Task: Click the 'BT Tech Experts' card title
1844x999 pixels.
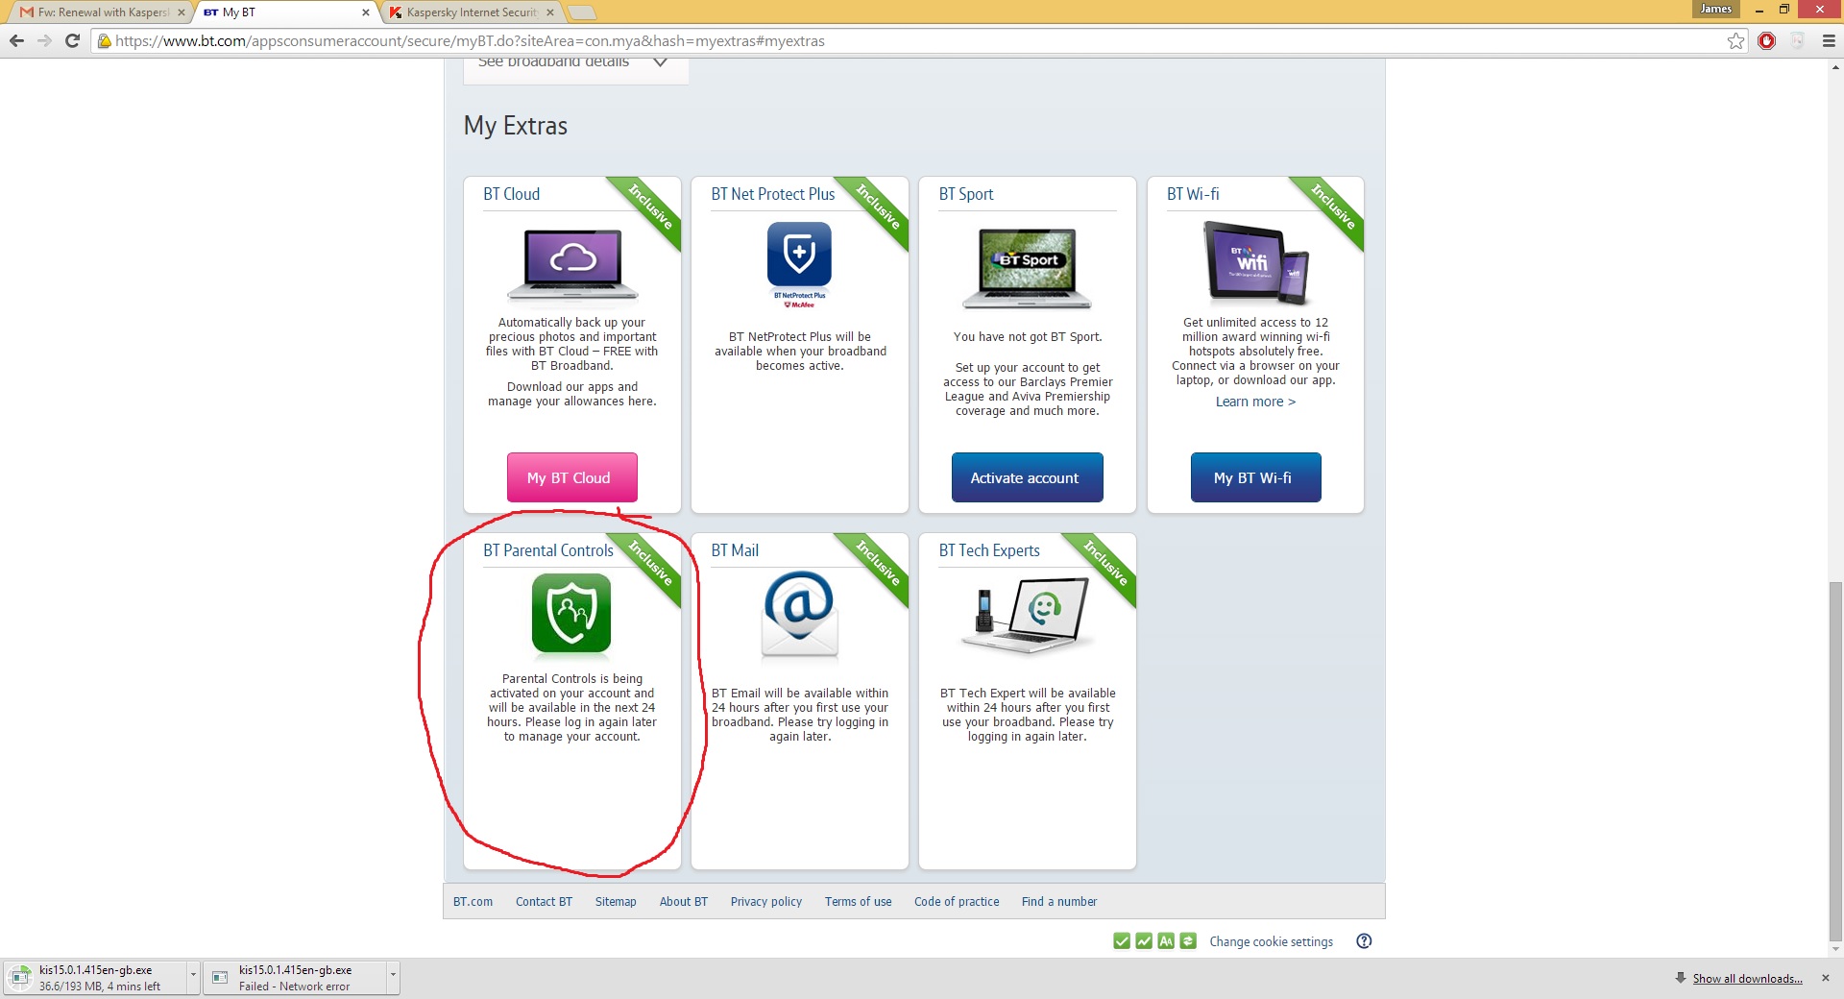Action: coord(989,550)
